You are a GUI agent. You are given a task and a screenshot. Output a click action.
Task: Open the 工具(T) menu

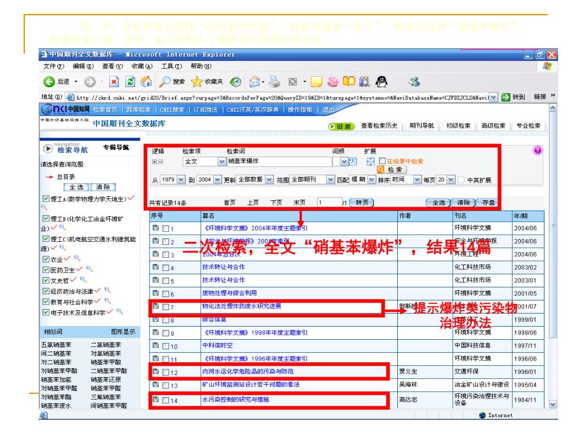(172, 66)
